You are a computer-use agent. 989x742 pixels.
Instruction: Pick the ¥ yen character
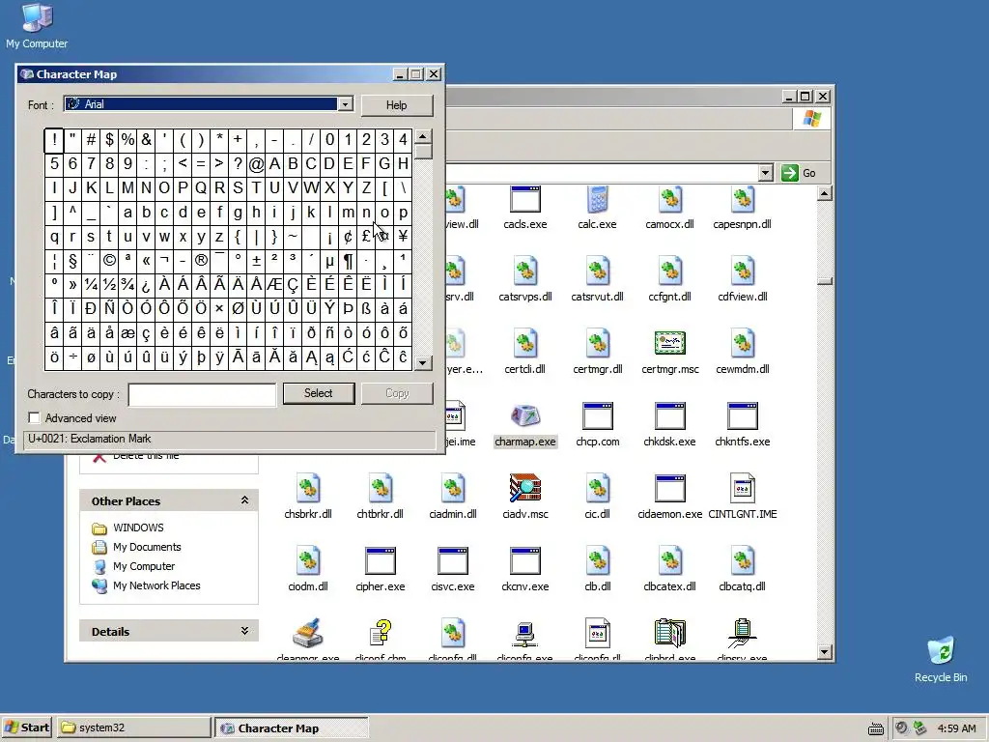[403, 237]
